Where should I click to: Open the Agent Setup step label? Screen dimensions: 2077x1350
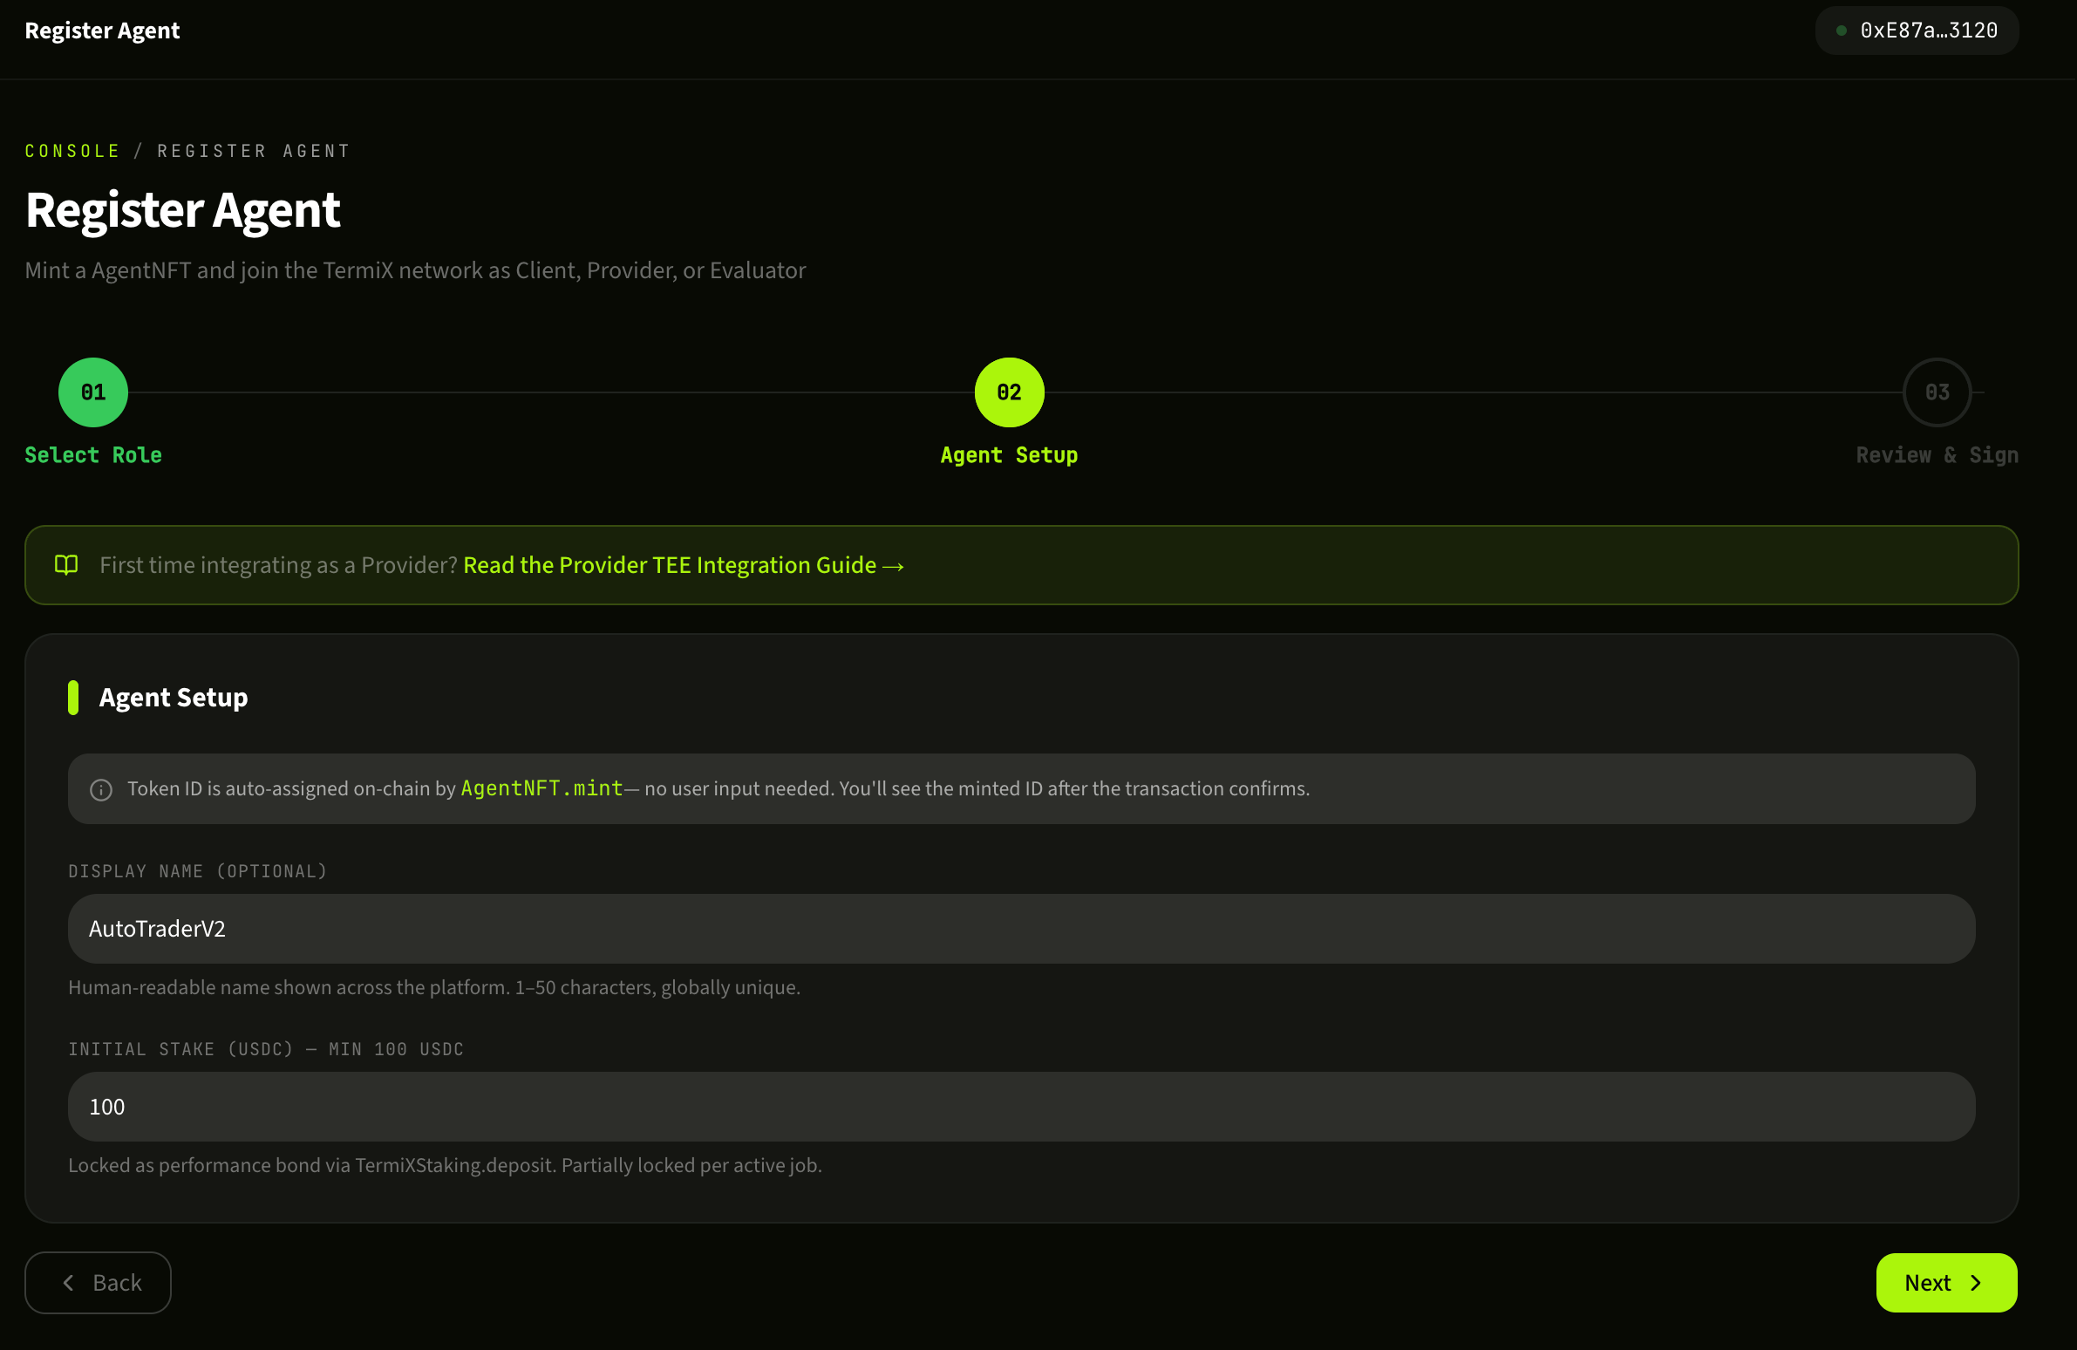pos(1009,455)
